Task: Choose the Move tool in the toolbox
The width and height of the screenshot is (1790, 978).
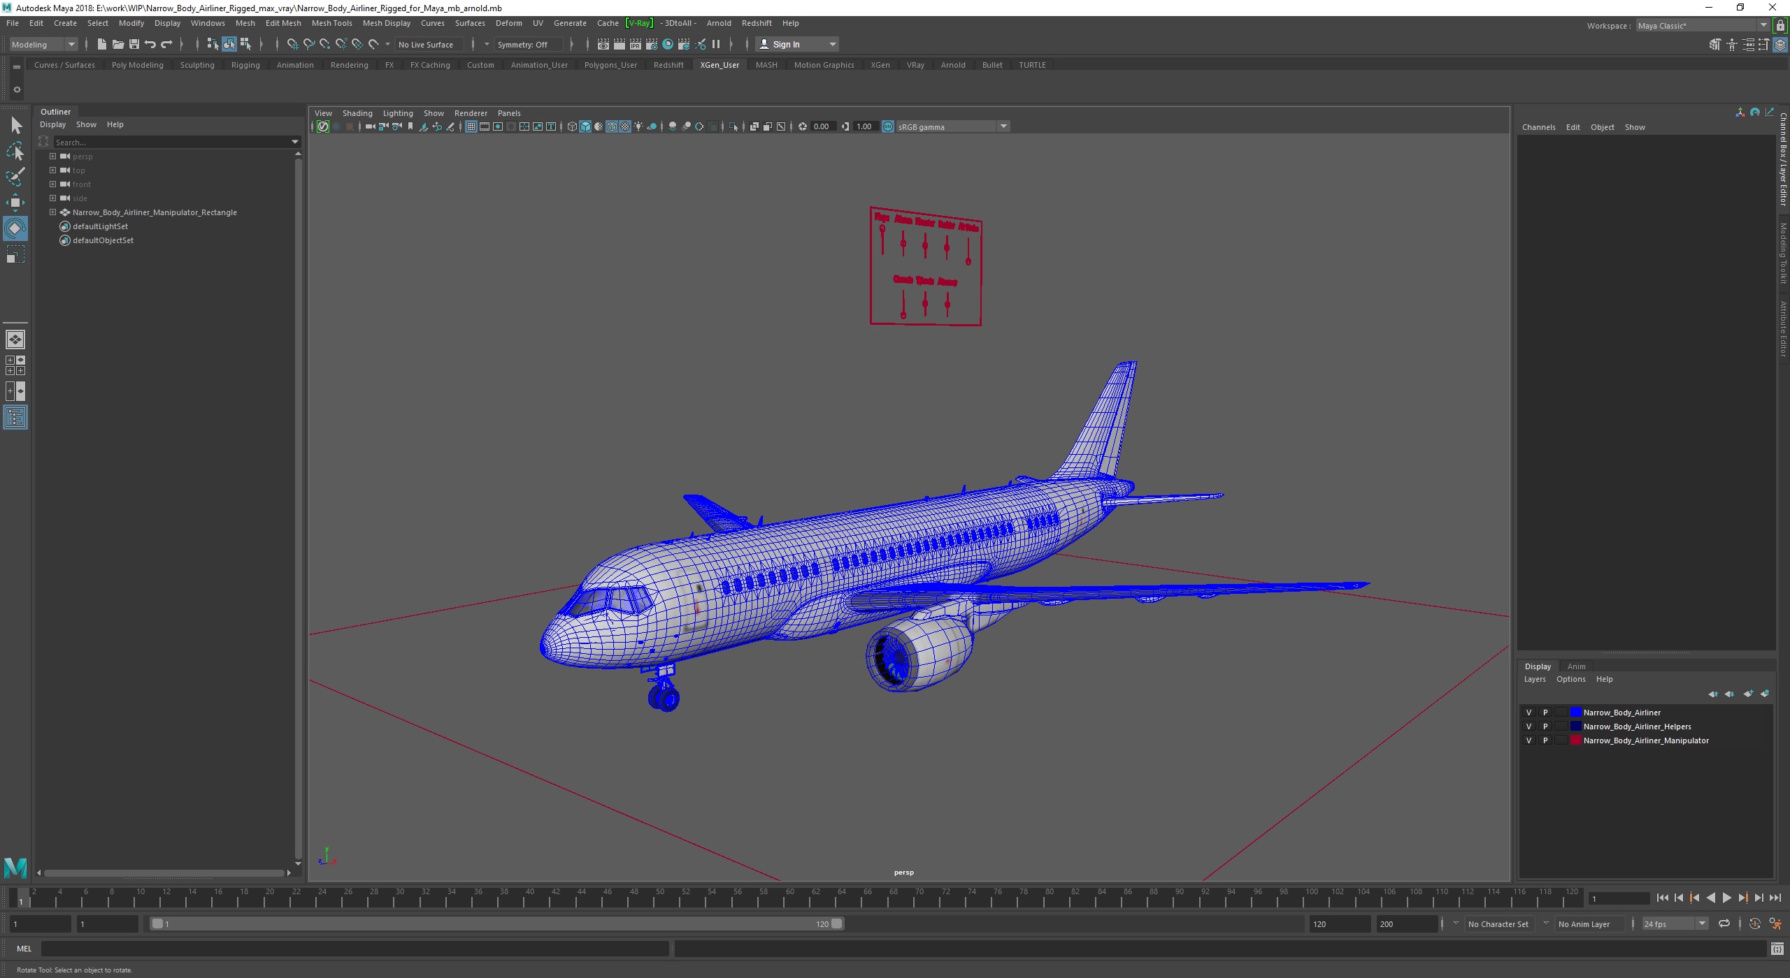Action: [x=15, y=203]
